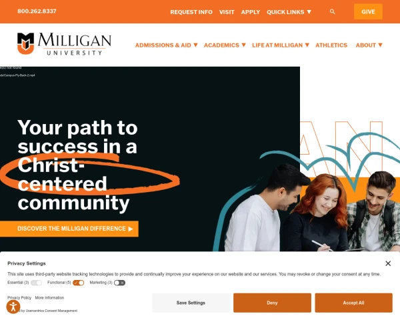Expand the Admissions & Aid menu
This screenshot has height=320, width=400.
point(166,45)
